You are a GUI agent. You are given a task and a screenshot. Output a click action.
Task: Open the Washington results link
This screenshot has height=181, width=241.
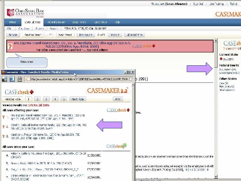pyautogui.click(x=227, y=90)
